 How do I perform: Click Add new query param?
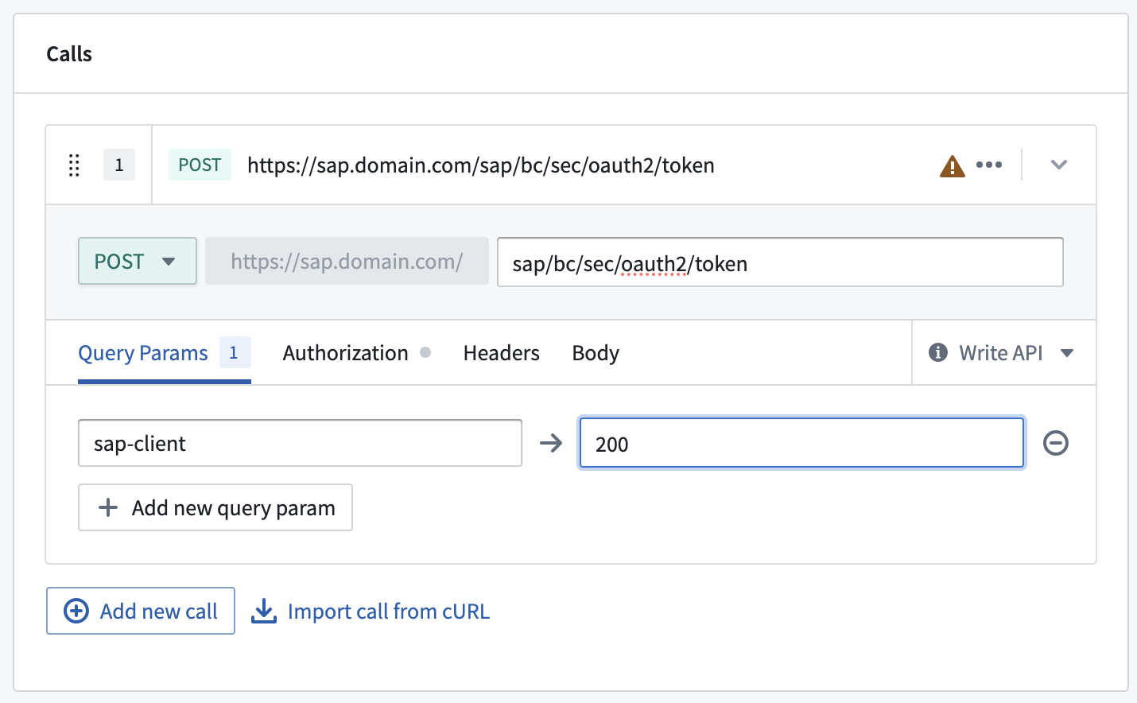(x=215, y=507)
